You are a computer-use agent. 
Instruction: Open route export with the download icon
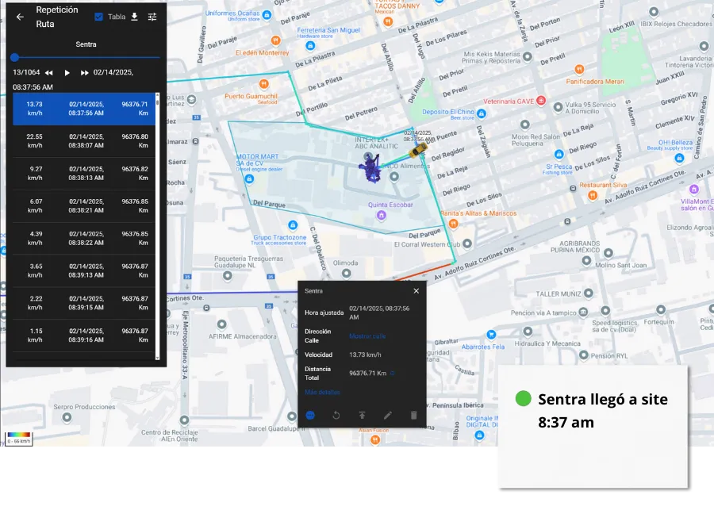pyautogui.click(x=134, y=17)
